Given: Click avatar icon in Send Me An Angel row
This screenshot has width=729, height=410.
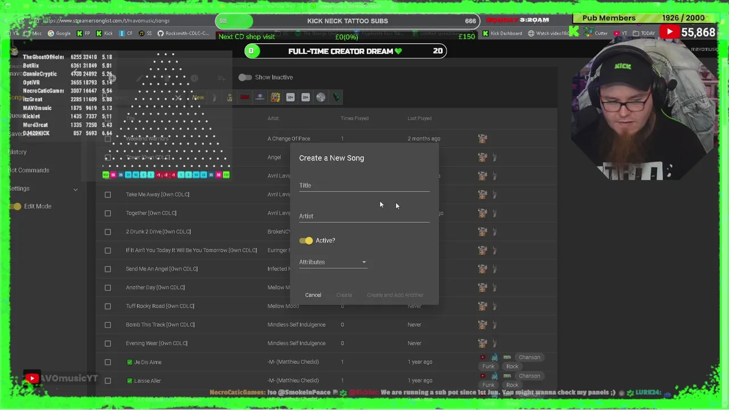Looking at the screenshot, I should (482, 269).
